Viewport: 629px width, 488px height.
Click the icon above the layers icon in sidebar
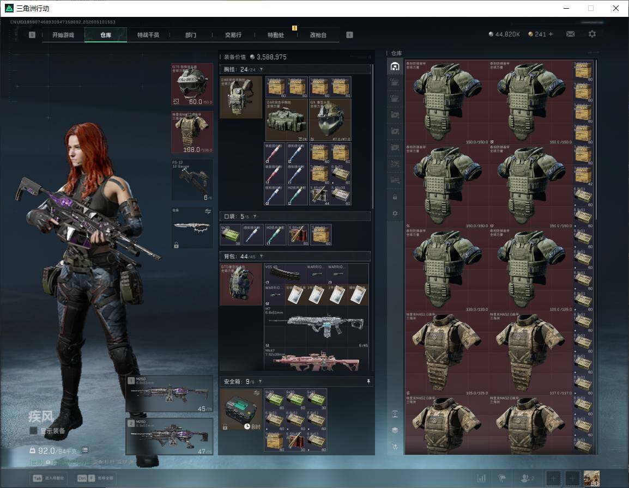(395, 414)
